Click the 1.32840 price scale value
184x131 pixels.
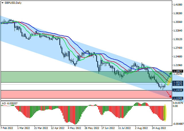(x=178, y=30)
